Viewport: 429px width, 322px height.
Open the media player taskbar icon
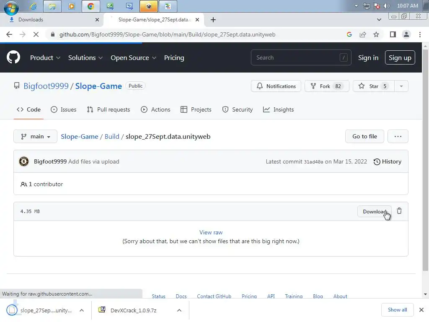(71, 6)
